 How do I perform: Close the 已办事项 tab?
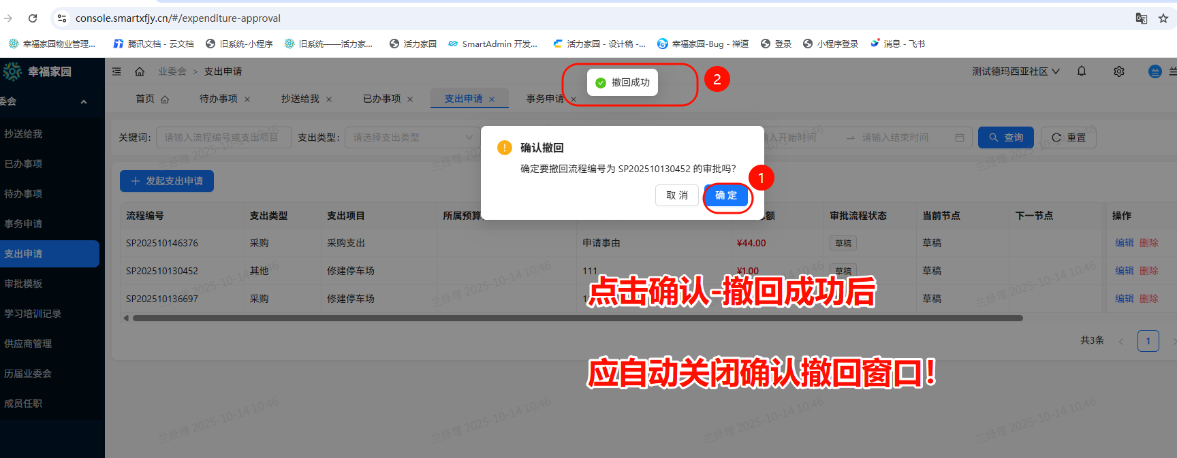pyautogui.click(x=410, y=99)
